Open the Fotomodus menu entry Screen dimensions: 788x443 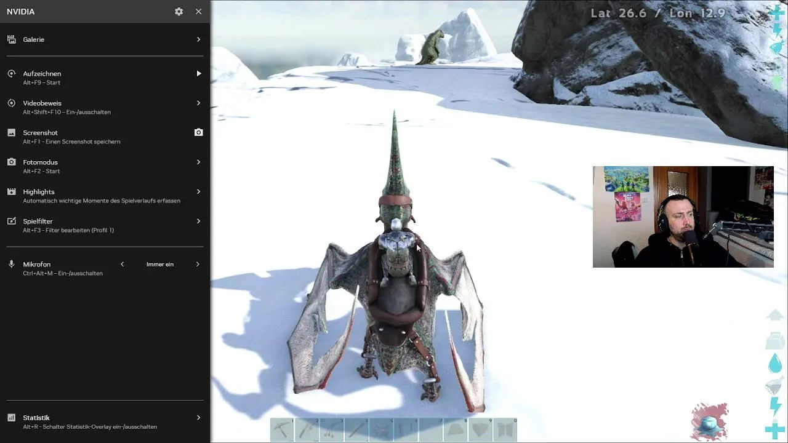[105, 166]
